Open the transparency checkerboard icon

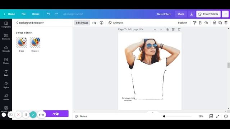(x=200, y=23)
